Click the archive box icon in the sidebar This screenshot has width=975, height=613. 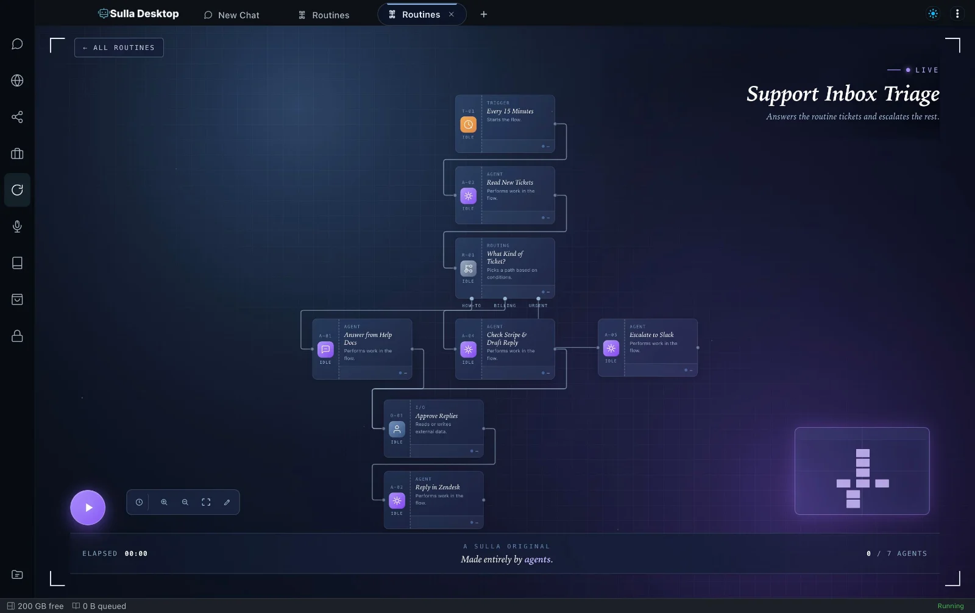tap(17, 299)
